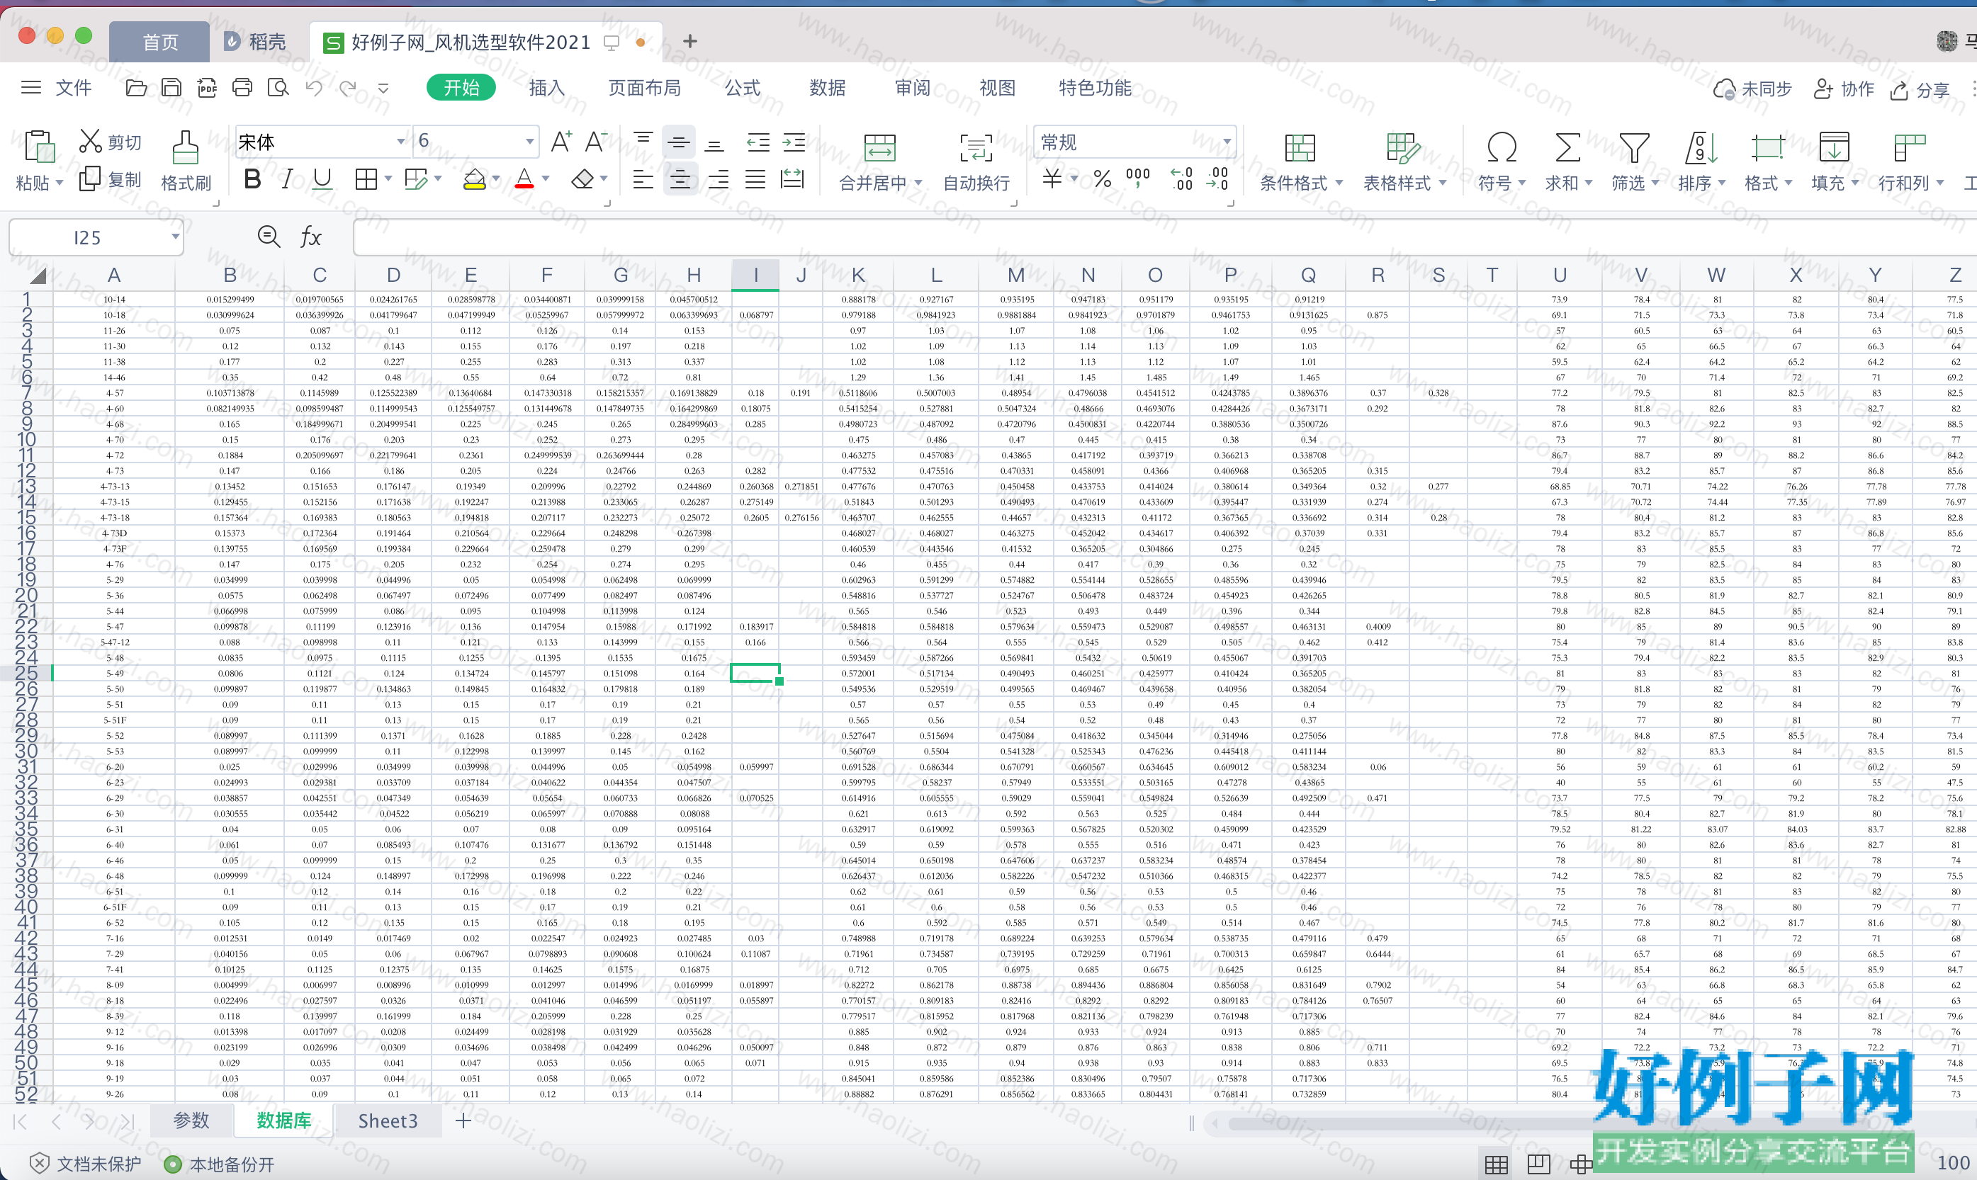Viewport: 1977px width, 1180px height.
Task: Open the 宋体 font name dropdown
Action: pos(401,142)
